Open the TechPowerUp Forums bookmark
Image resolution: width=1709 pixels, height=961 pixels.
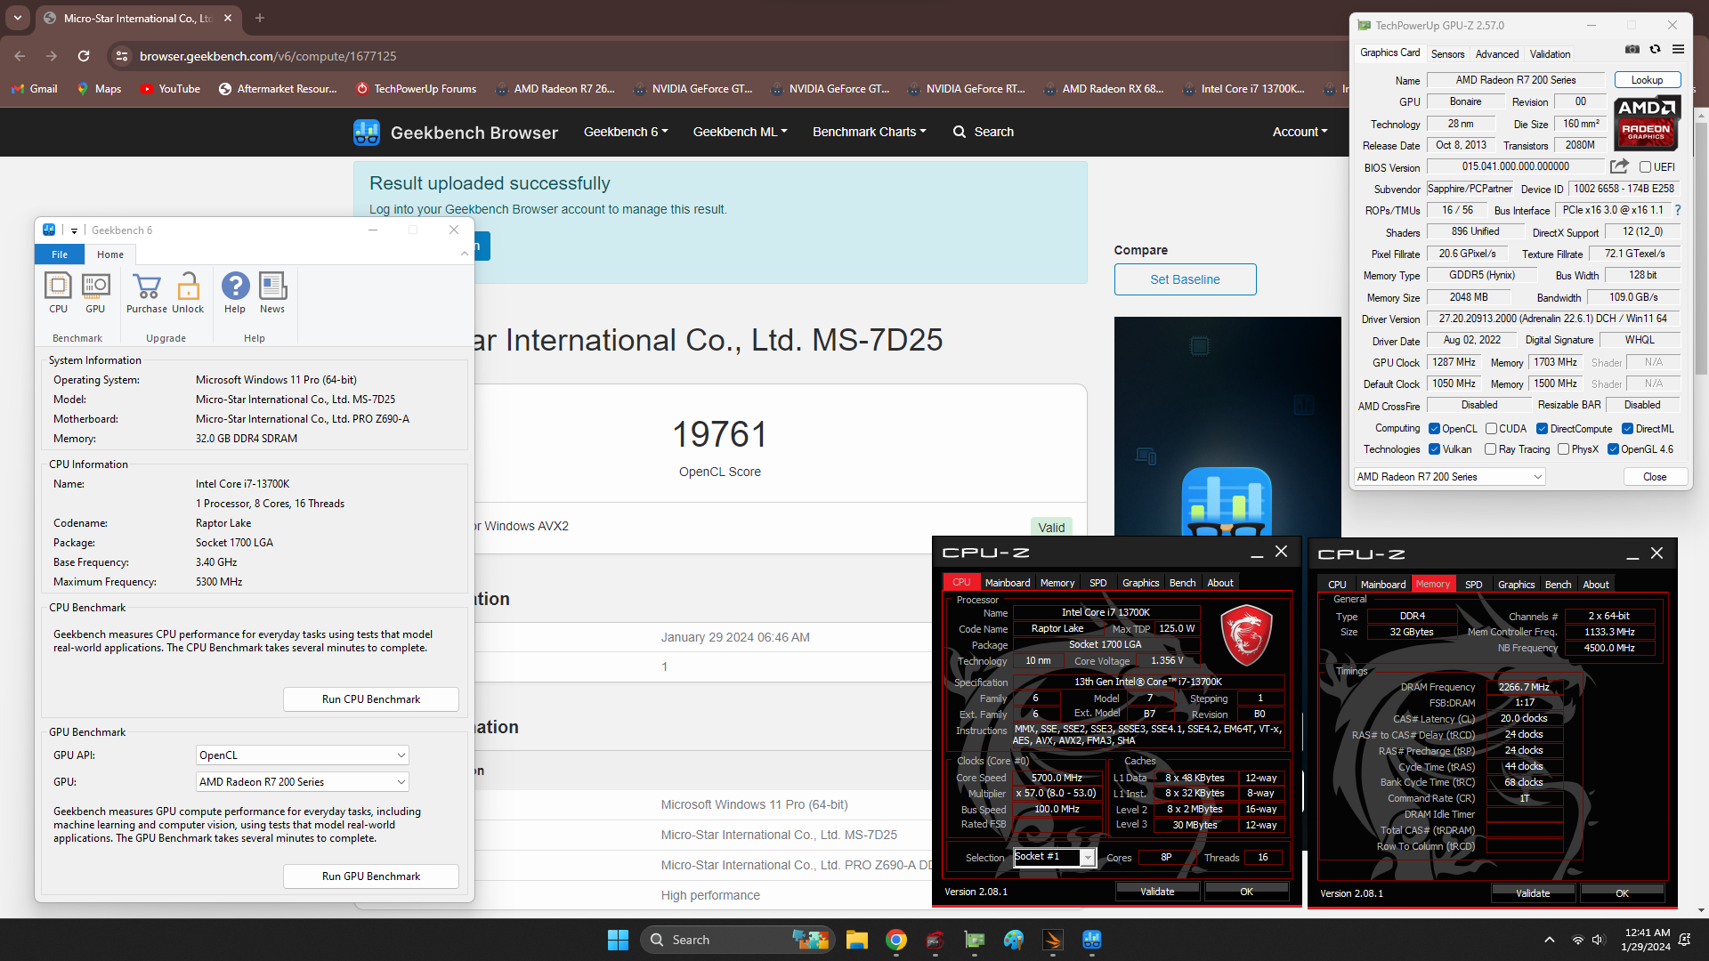[416, 89]
